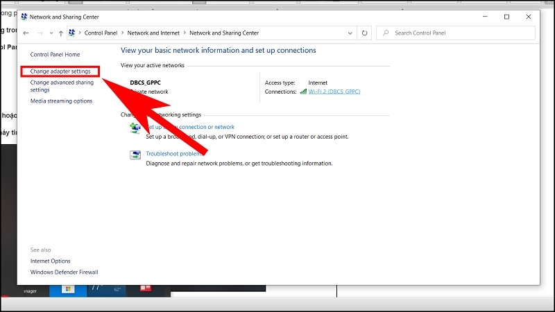Screen dimensions: 555x312
Task: Expand the address bar history dropdown
Action: pyautogui.click(x=350, y=33)
